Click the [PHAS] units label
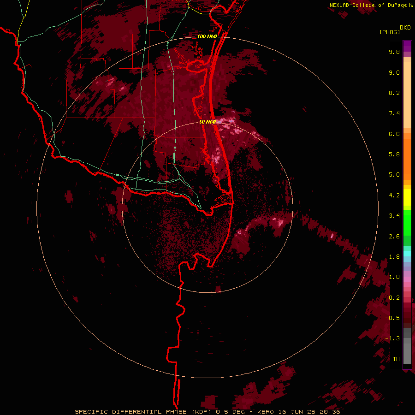The height and width of the screenshot is (415, 415). (390, 32)
